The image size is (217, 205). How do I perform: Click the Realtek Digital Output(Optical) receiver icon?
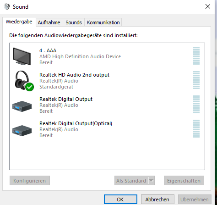[22, 130]
